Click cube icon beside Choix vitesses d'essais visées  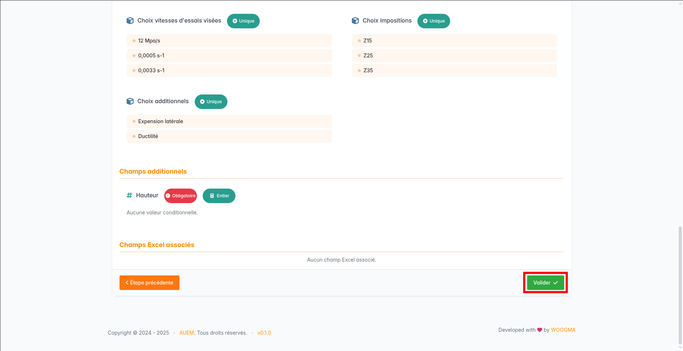click(130, 21)
